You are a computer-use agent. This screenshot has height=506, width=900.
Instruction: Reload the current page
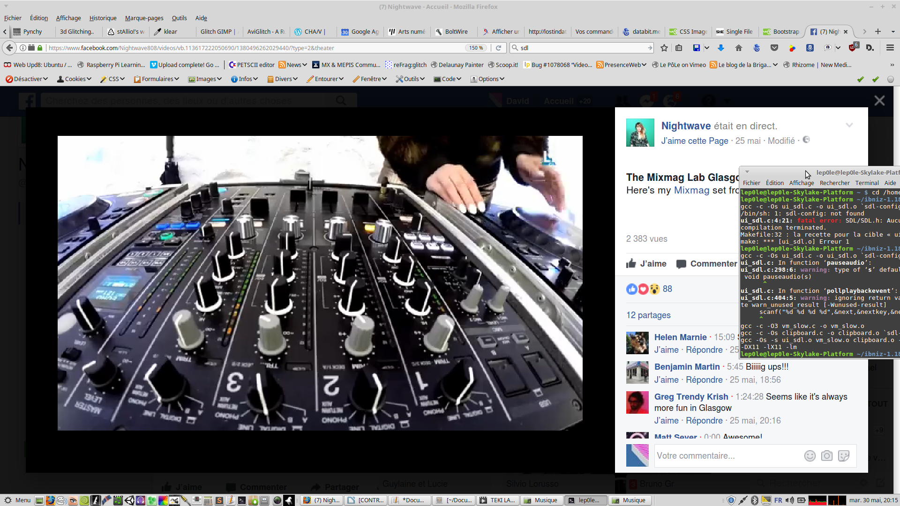click(498, 48)
